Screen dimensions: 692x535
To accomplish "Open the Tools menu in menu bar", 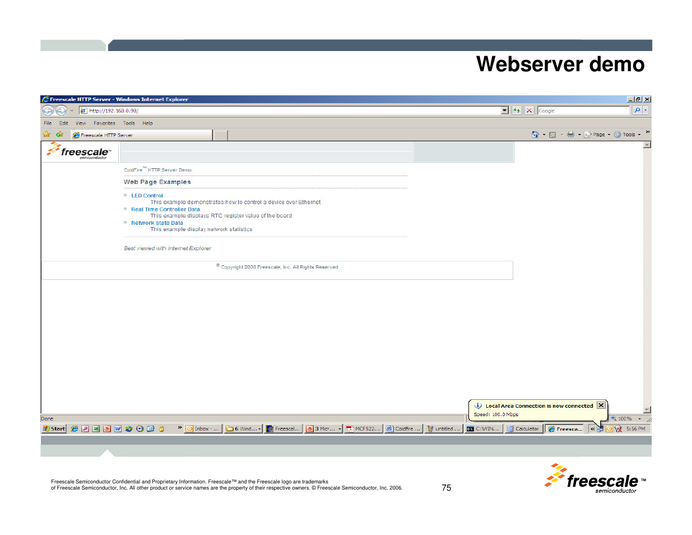I will 129,123.
